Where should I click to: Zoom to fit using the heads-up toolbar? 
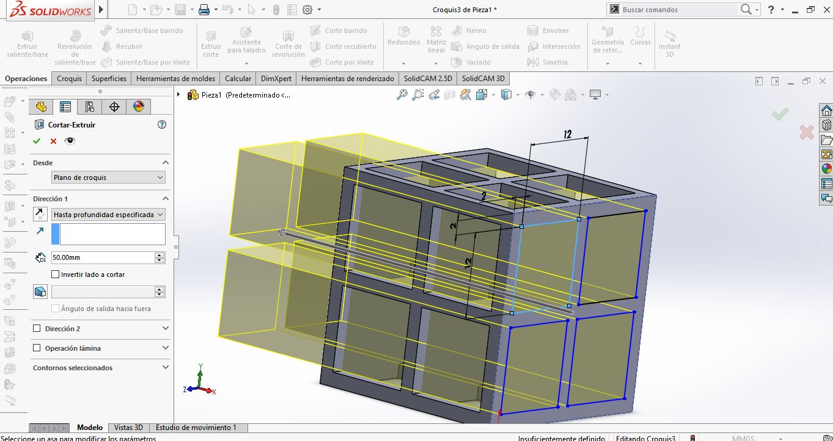[402, 95]
